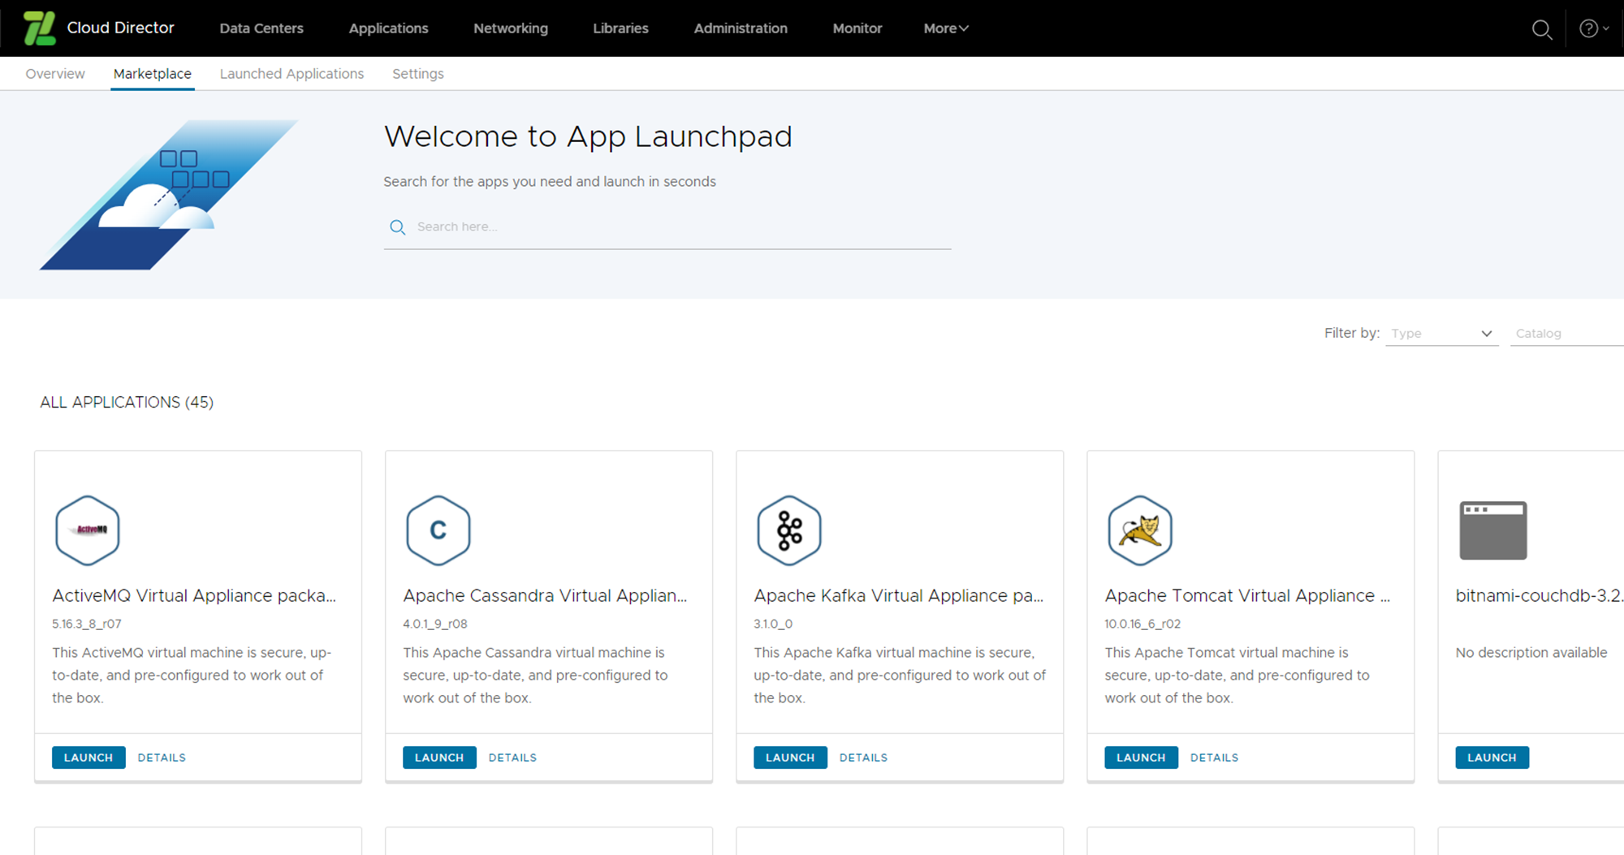Click the bitnami-couchdb generic window icon

(1492, 530)
